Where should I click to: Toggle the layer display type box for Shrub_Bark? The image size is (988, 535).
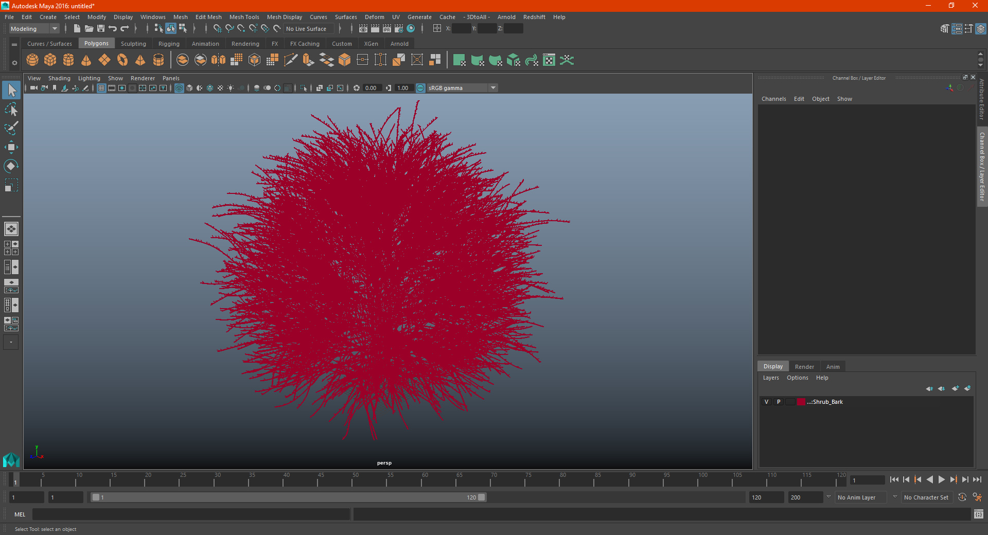(x=790, y=402)
